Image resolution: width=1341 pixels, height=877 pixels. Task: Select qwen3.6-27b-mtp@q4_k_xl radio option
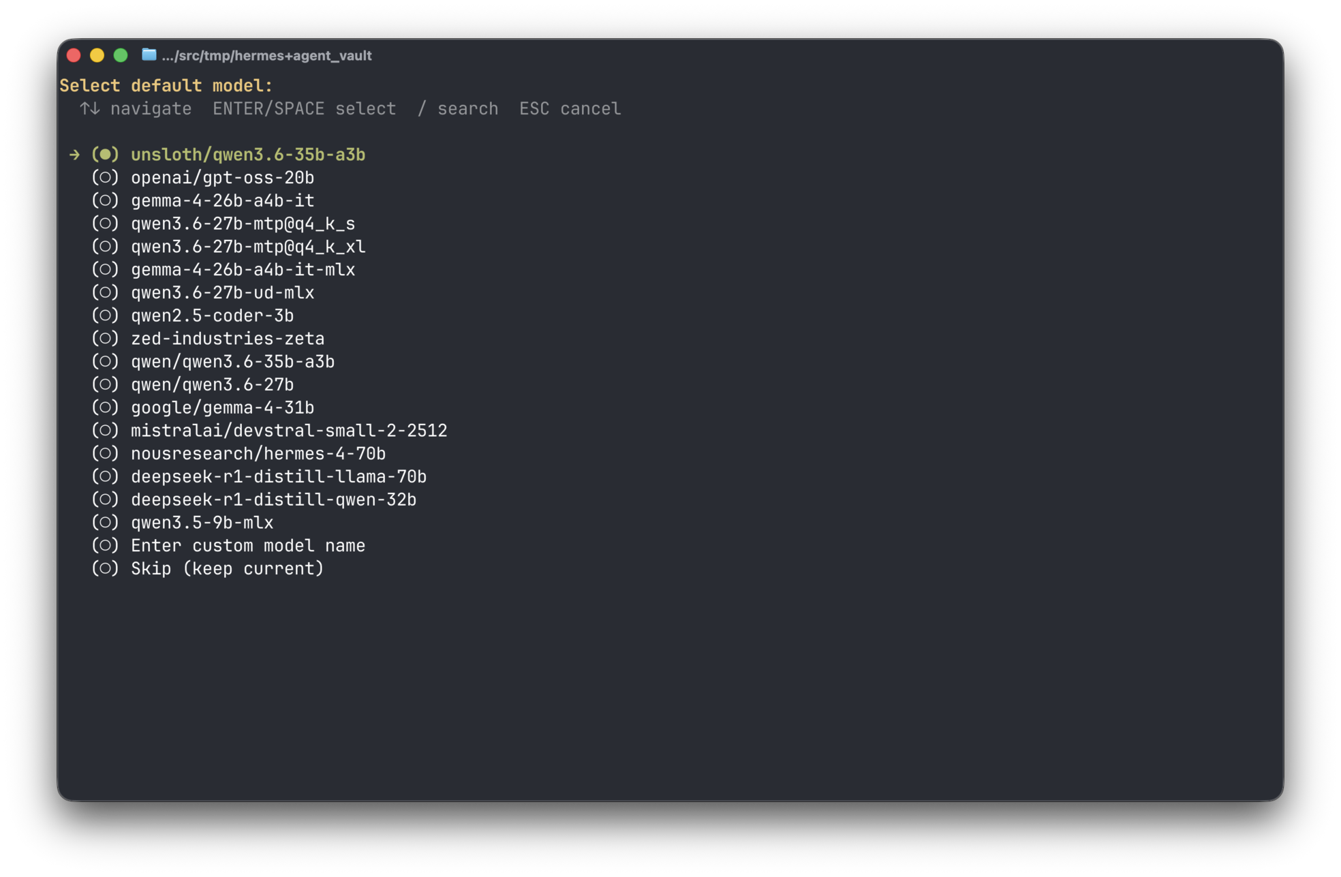click(105, 247)
